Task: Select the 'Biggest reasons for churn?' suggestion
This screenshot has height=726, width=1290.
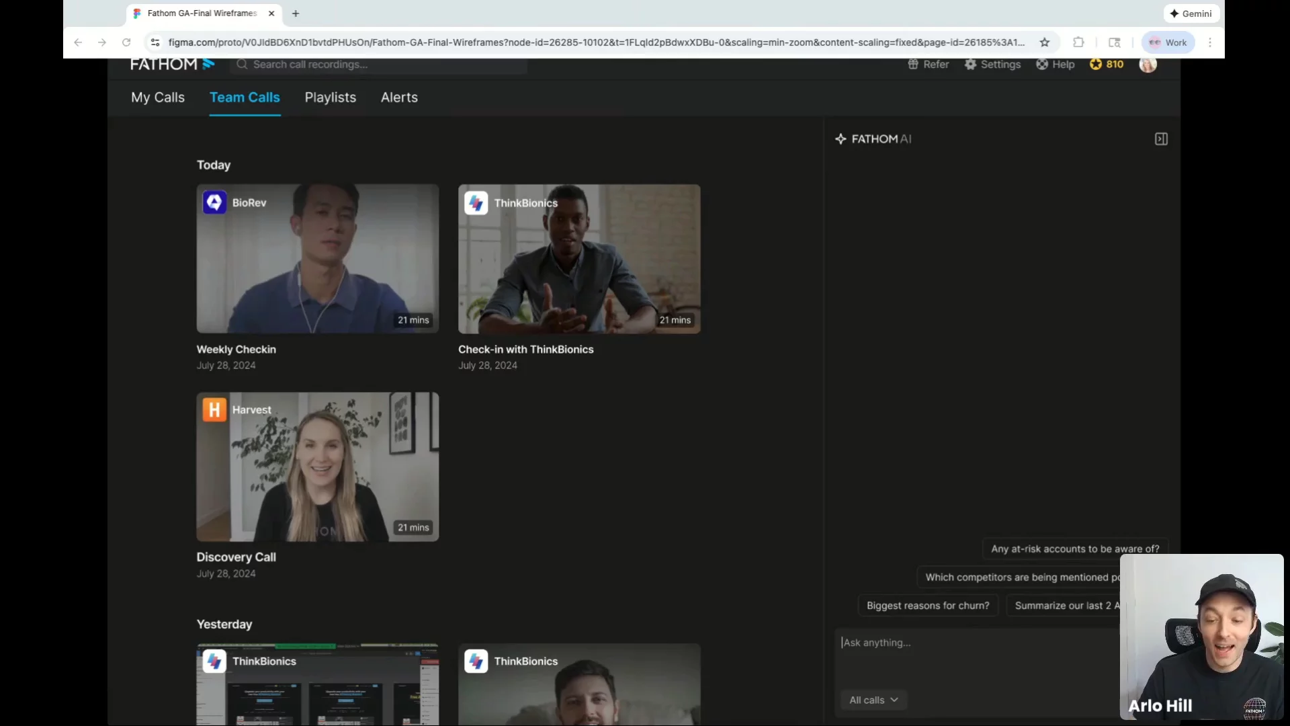Action: coord(927,606)
